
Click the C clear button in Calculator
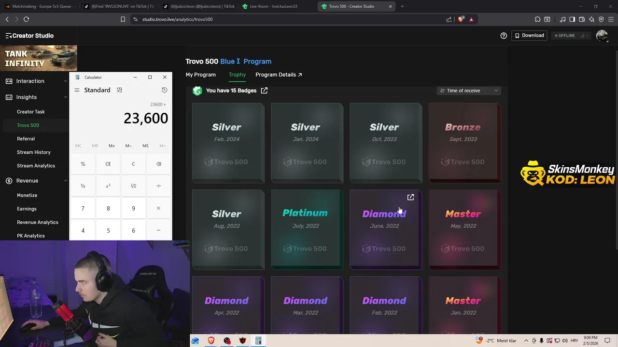coord(133,164)
